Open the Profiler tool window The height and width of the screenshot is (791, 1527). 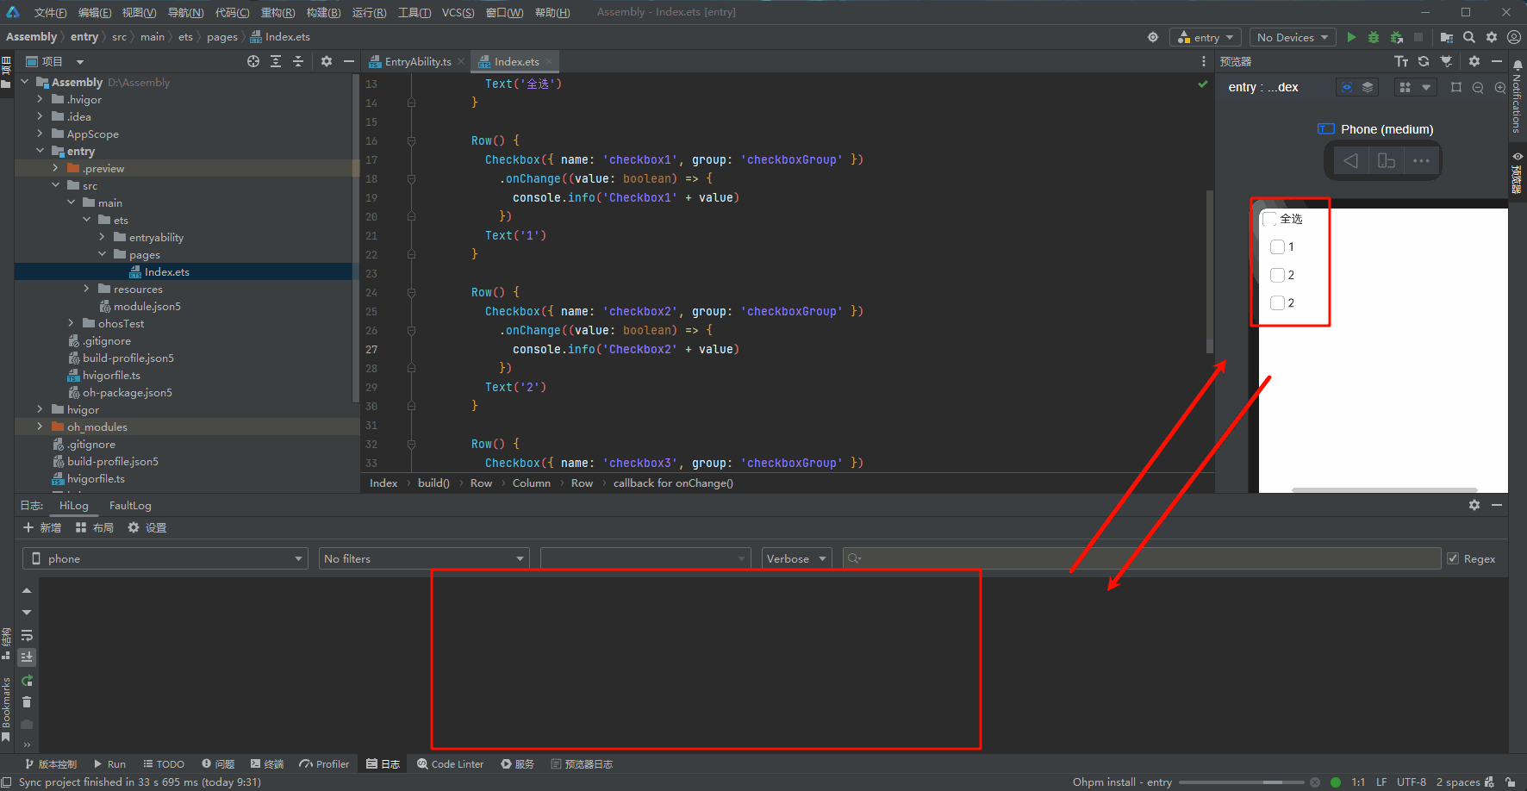point(324,763)
